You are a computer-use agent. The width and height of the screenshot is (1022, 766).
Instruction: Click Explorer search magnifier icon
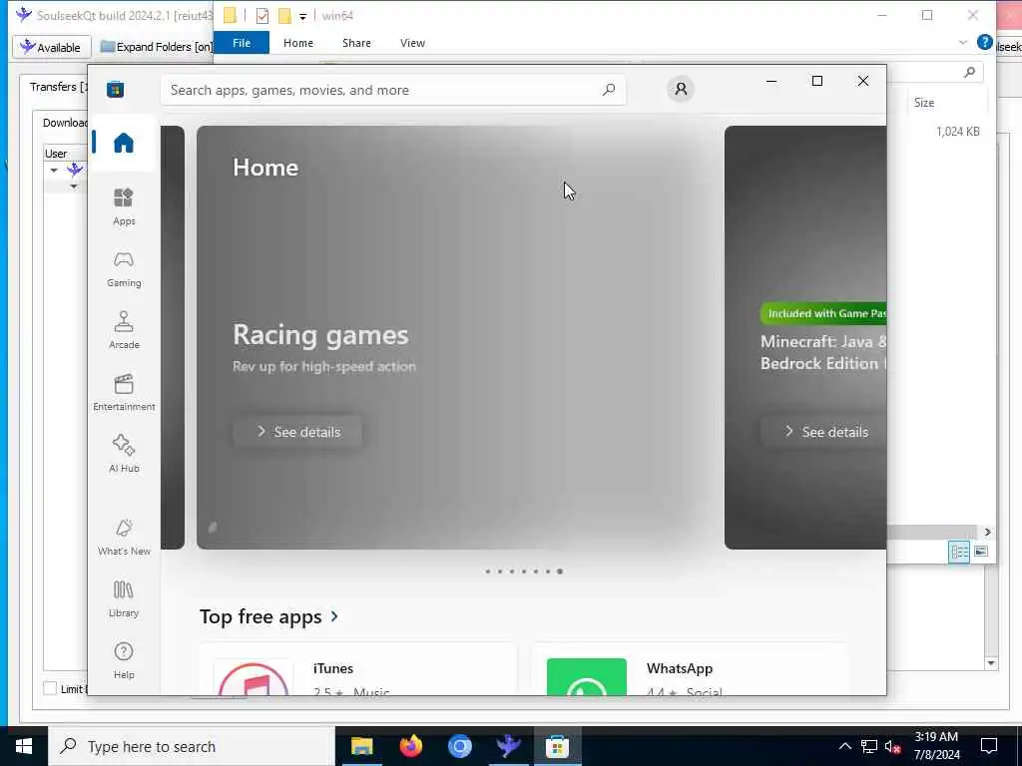pos(970,72)
